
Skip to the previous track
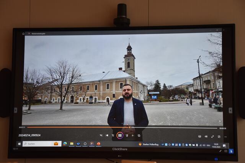(x=107, y=136)
